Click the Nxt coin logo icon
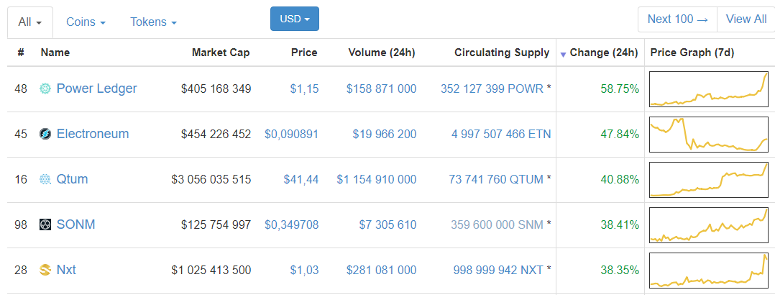Image resolution: width=775 pixels, height=295 pixels. 45,270
